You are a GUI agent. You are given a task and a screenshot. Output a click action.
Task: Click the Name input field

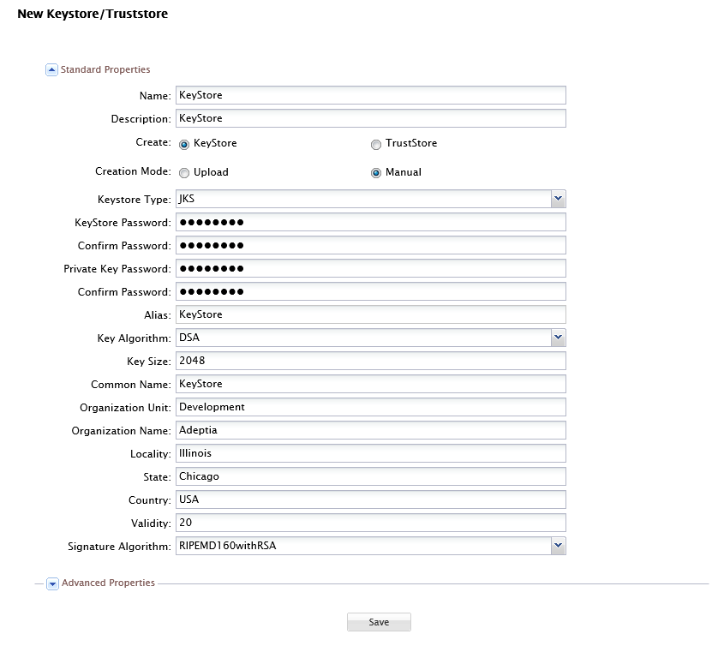pyautogui.click(x=370, y=95)
